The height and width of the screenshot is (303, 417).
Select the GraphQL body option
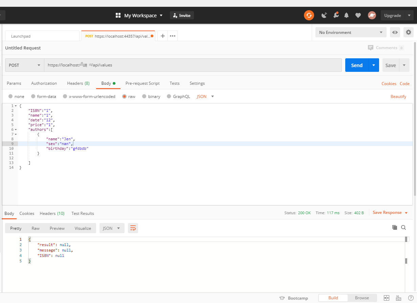[169, 97]
